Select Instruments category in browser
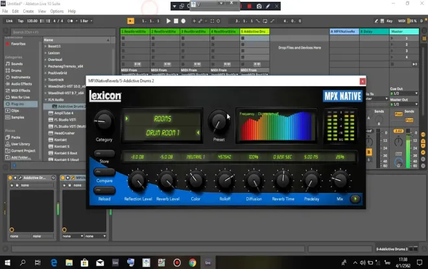 21,77
